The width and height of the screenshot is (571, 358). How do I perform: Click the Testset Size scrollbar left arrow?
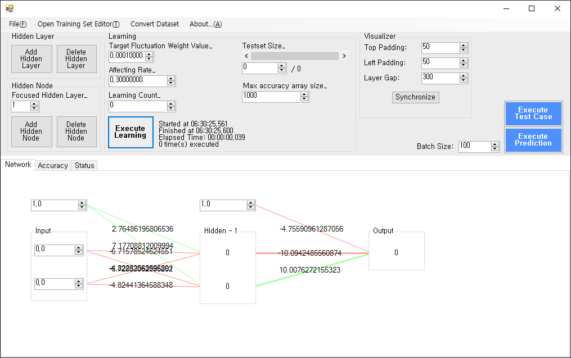(x=246, y=56)
